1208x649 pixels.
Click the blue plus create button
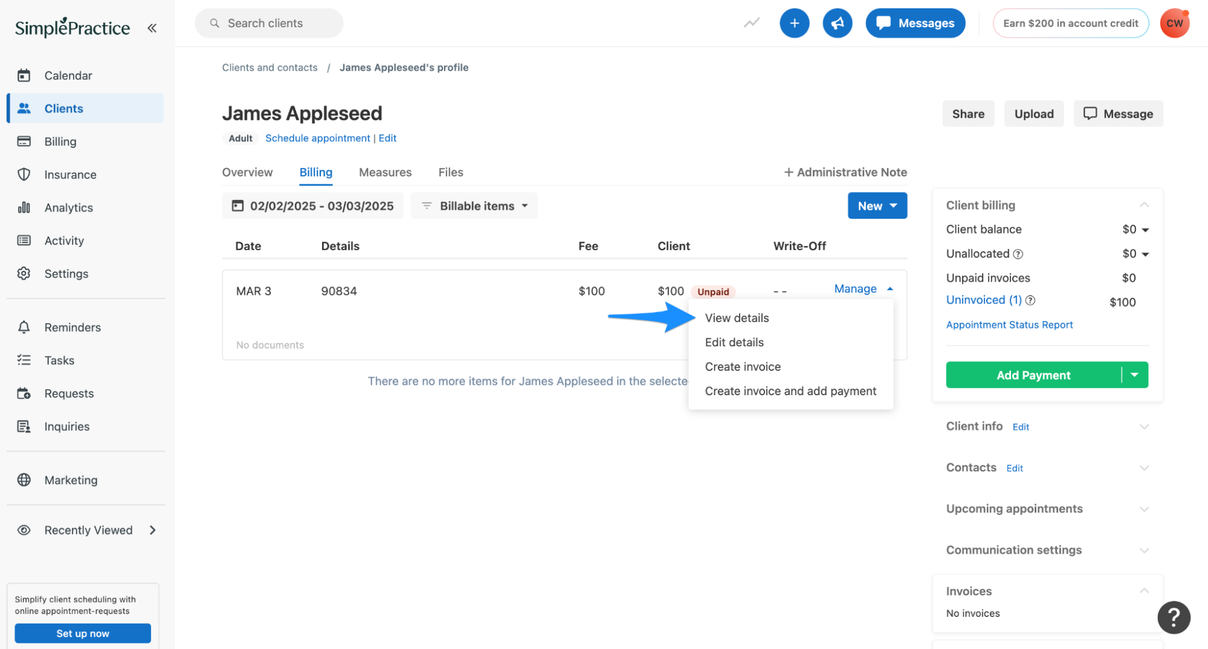[x=794, y=23]
